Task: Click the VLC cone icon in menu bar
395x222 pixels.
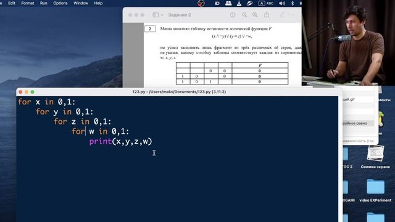Action: (239, 3)
